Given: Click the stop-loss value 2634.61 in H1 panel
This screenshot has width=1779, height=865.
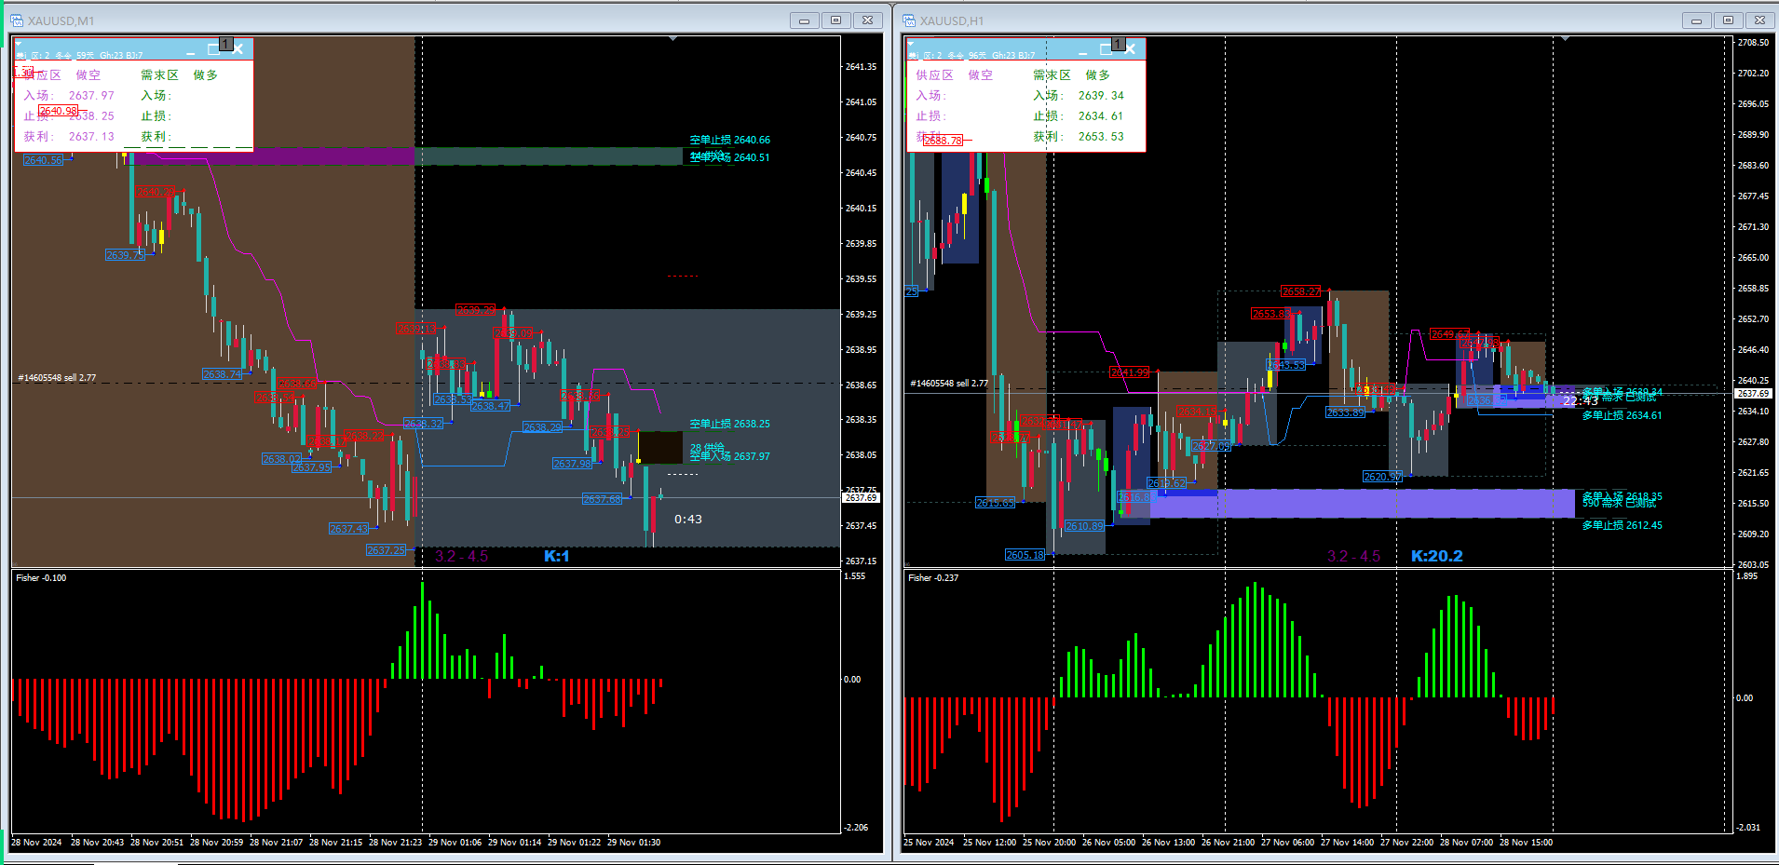Looking at the screenshot, I should click(x=1101, y=116).
